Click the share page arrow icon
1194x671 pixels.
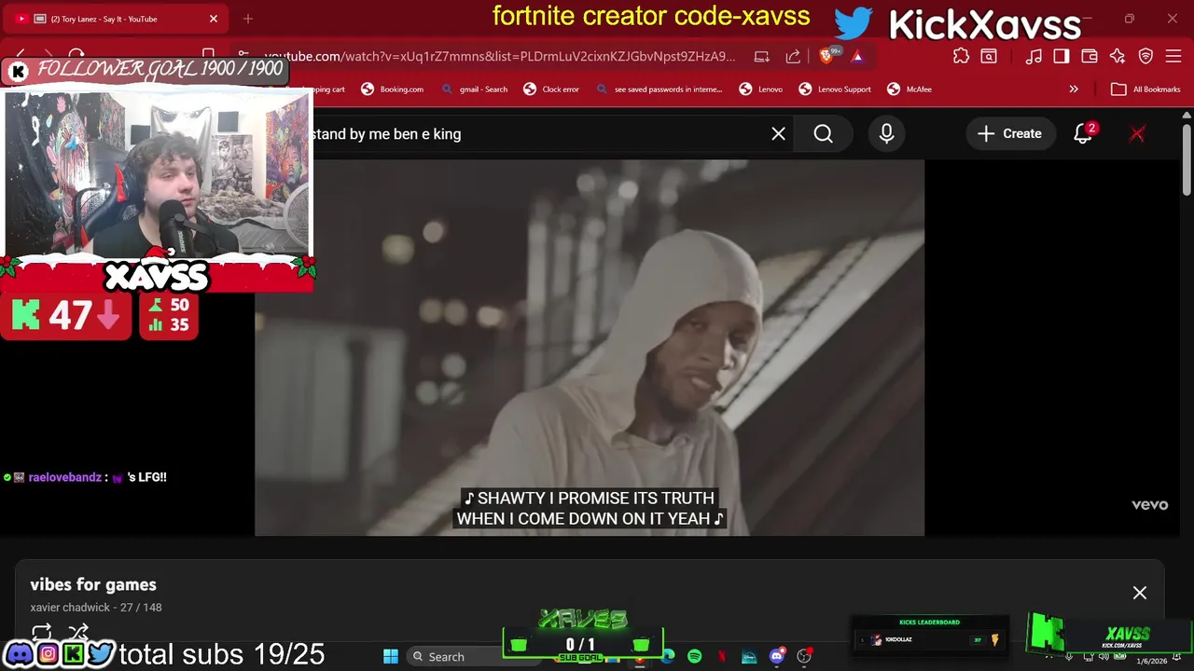[x=793, y=57]
